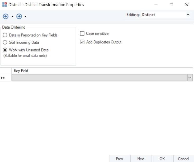Select the new row marker icon
This screenshot has width=194, height=162.
pos(3,78)
